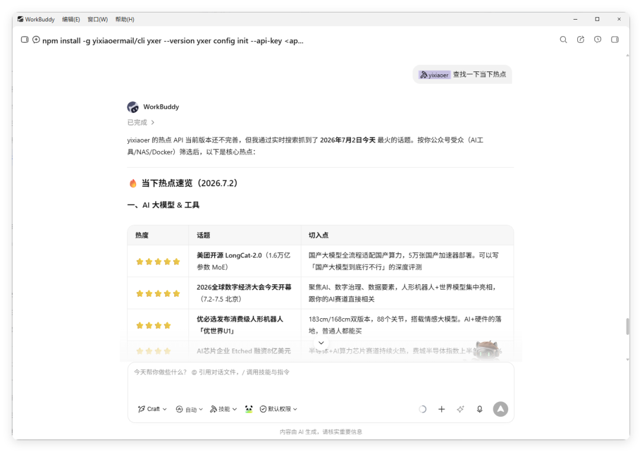Click the user message 查找一下当下热点
Screen dimensions: 642x452
pyautogui.click(x=479, y=74)
